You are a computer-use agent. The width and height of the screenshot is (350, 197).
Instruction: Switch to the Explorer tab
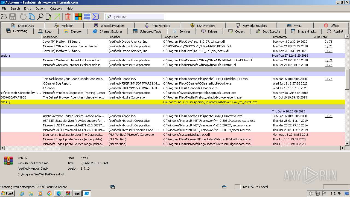coord(72,31)
